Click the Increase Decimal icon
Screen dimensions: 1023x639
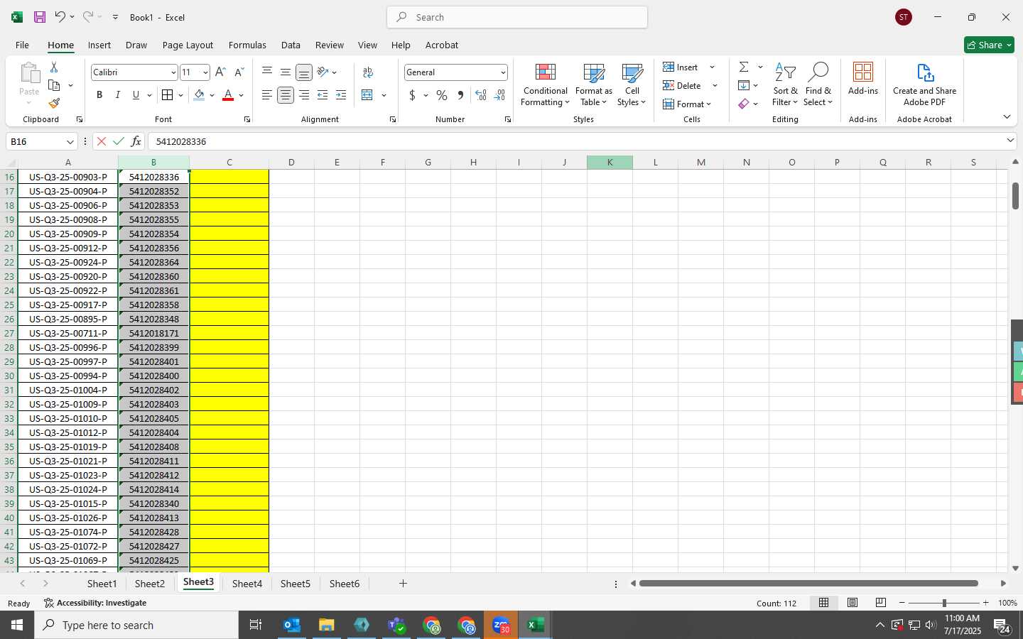click(x=481, y=95)
